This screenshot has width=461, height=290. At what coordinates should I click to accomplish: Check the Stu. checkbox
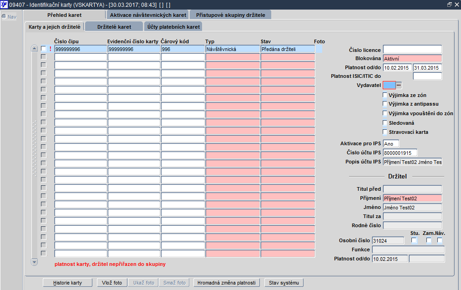(x=414, y=240)
